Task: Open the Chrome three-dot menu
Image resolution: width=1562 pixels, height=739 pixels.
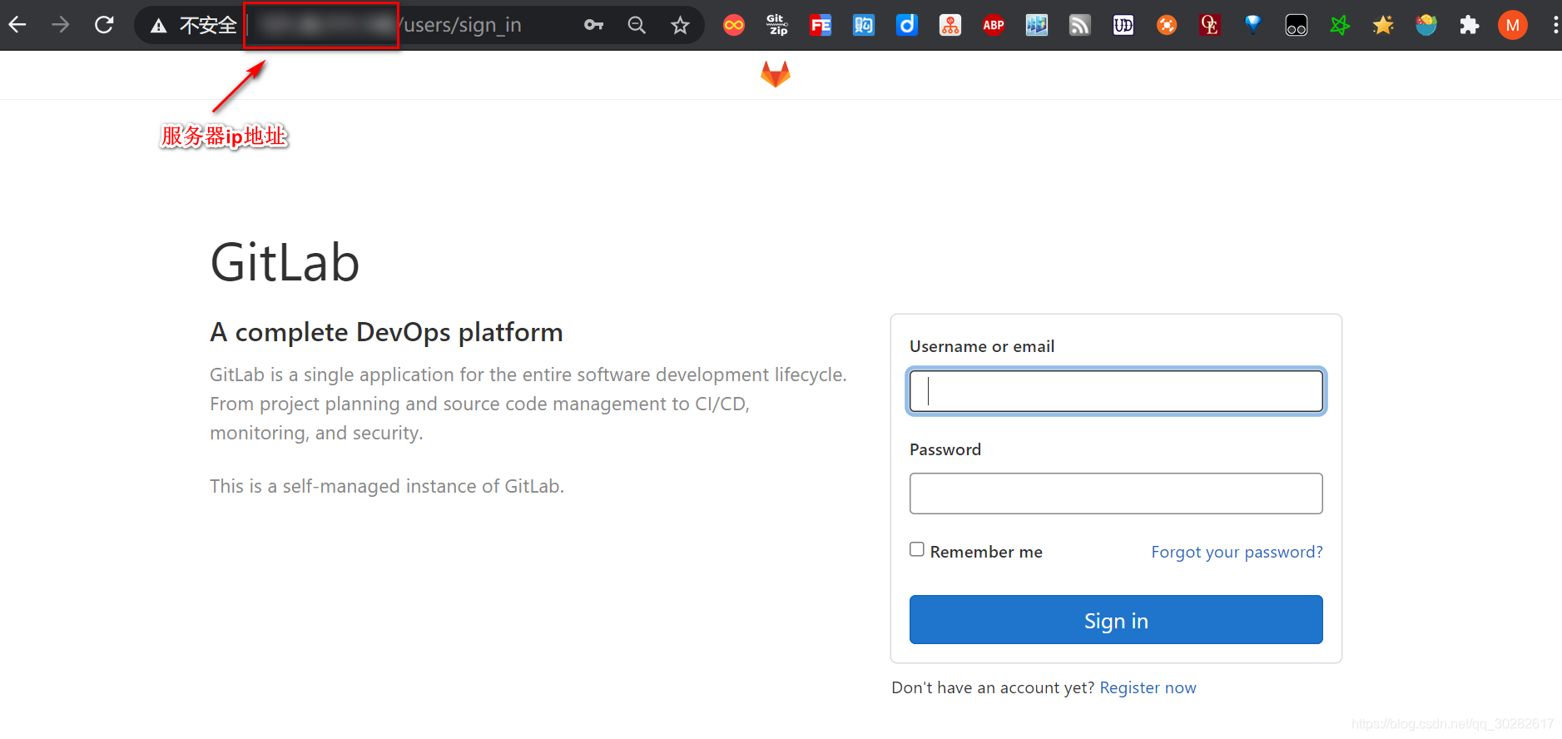Action: pos(1555,25)
